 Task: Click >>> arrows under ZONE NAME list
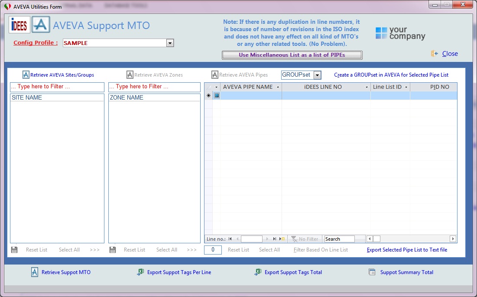point(191,250)
